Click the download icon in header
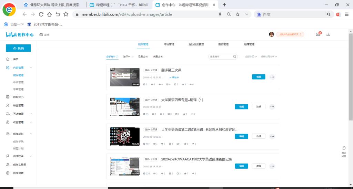Screen dimensions: 353x189 pyautogui.click(x=328, y=34)
